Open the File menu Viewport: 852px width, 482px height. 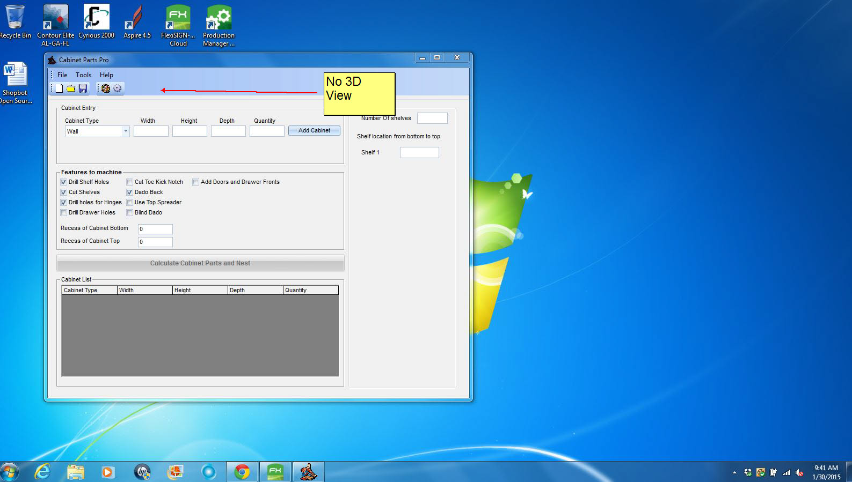[62, 75]
